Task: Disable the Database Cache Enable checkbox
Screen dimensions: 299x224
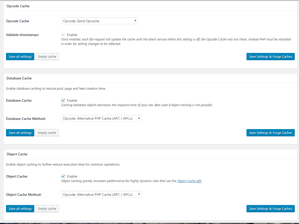Action: click(63, 100)
